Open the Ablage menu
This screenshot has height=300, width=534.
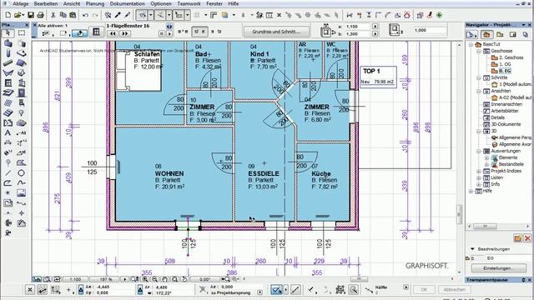[21, 3]
